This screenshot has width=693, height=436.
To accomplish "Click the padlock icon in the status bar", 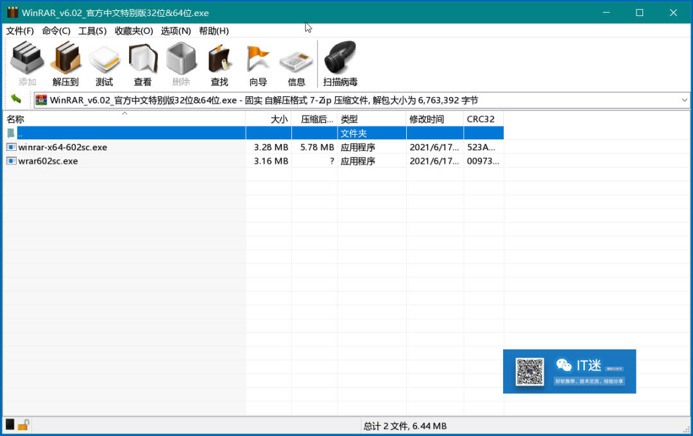I will (24, 425).
